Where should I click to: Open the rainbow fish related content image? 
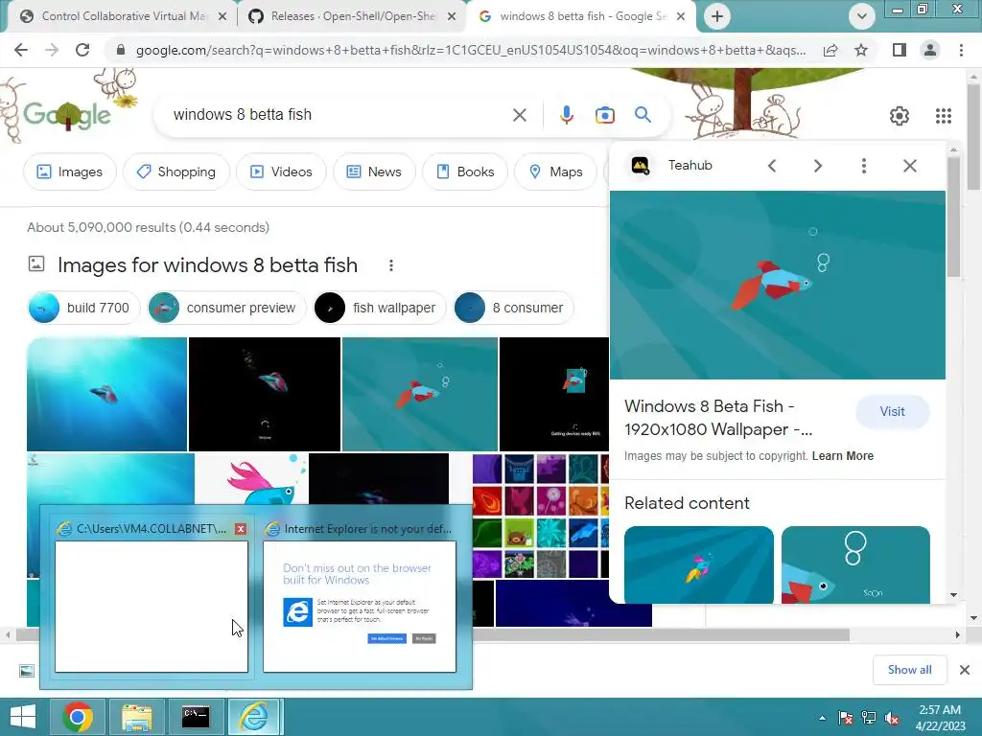pos(699,564)
